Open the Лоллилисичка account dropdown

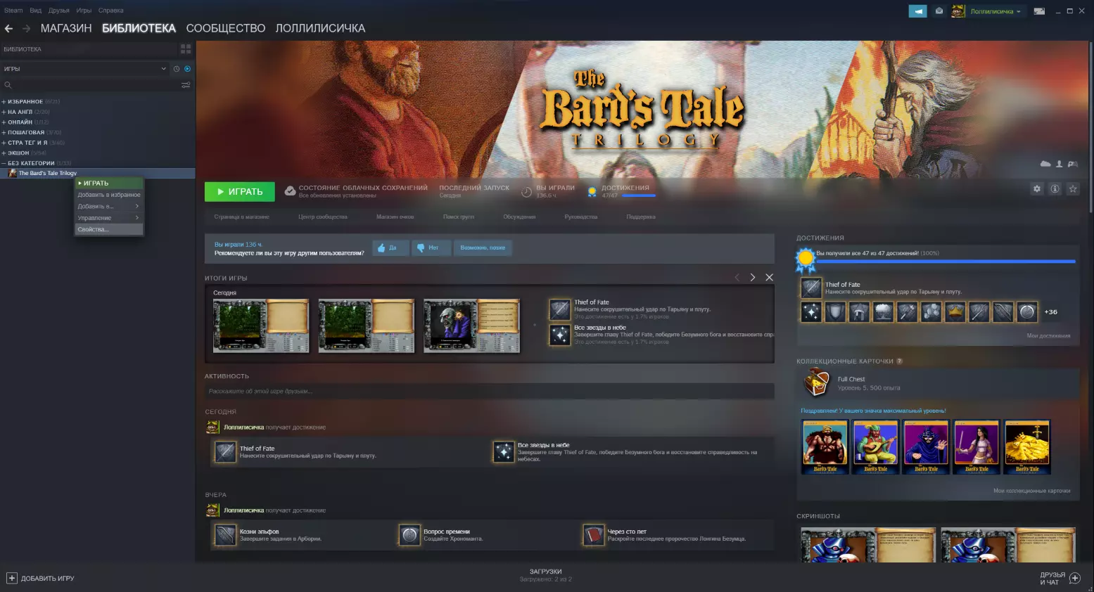pyautogui.click(x=996, y=11)
